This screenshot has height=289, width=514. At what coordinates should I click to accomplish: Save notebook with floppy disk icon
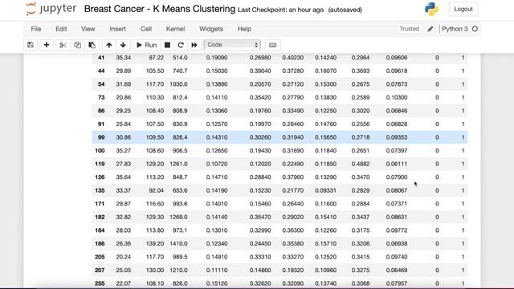[x=31, y=45]
